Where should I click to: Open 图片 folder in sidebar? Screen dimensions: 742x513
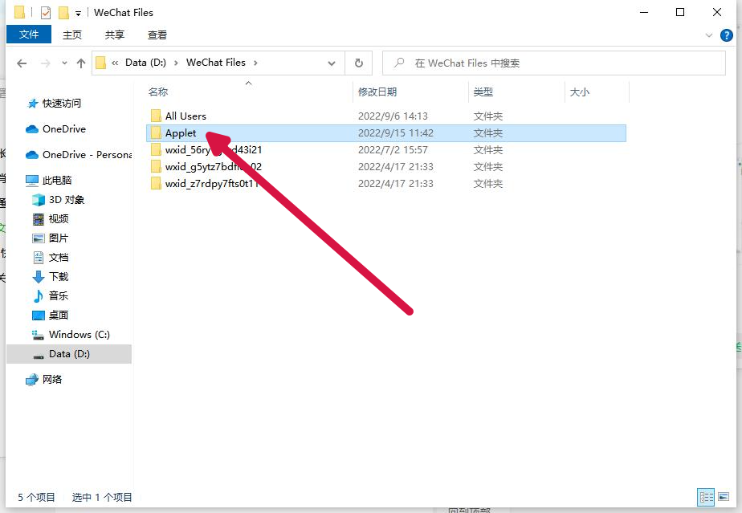(x=58, y=238)
